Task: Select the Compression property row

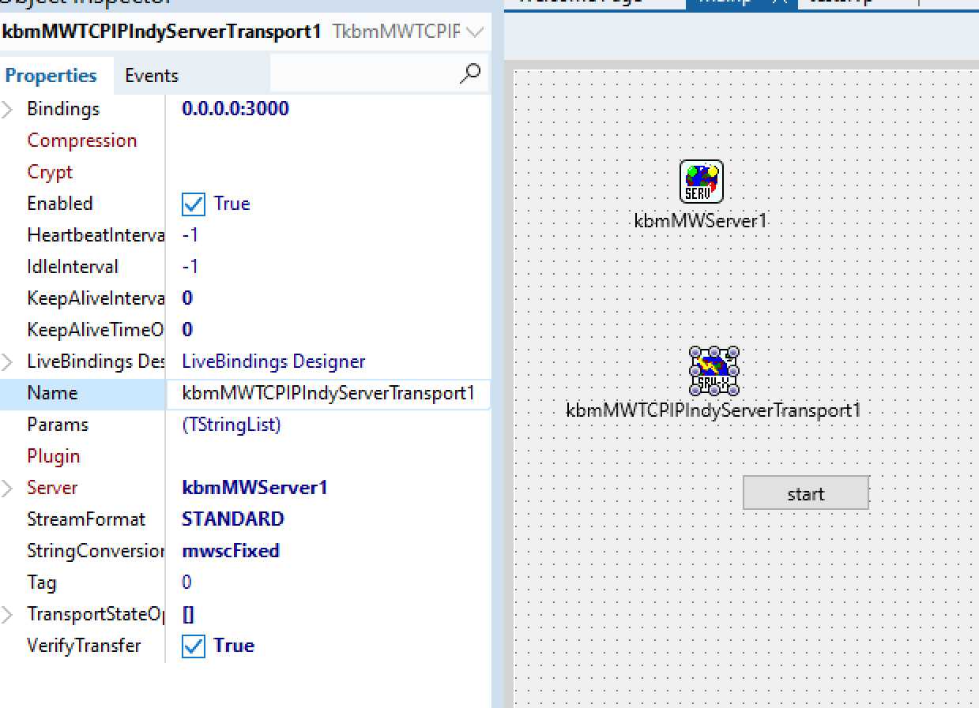Action: click(x=245, y=140)
